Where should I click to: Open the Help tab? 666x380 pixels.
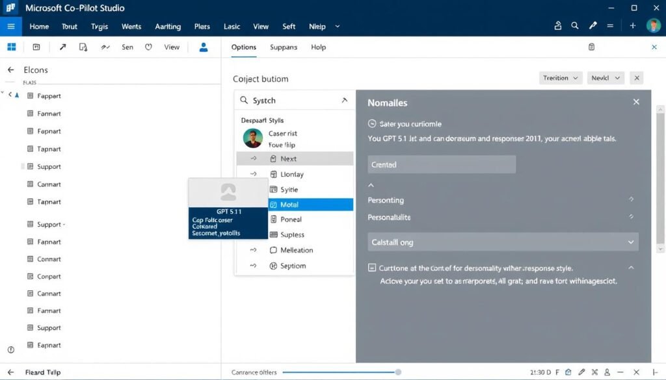click(x=318, y=47)
